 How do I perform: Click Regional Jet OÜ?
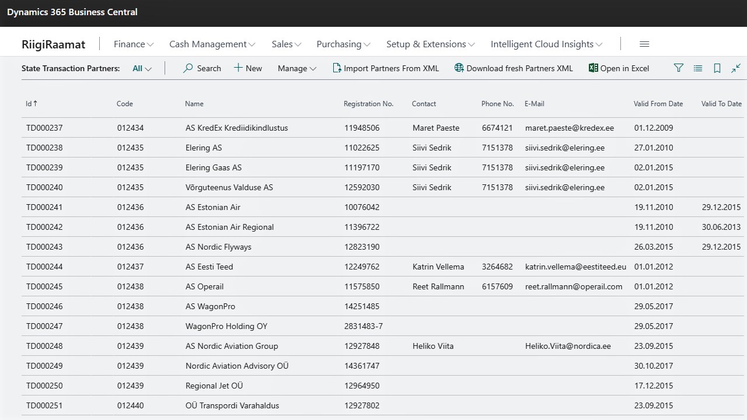tap(214, 386)
